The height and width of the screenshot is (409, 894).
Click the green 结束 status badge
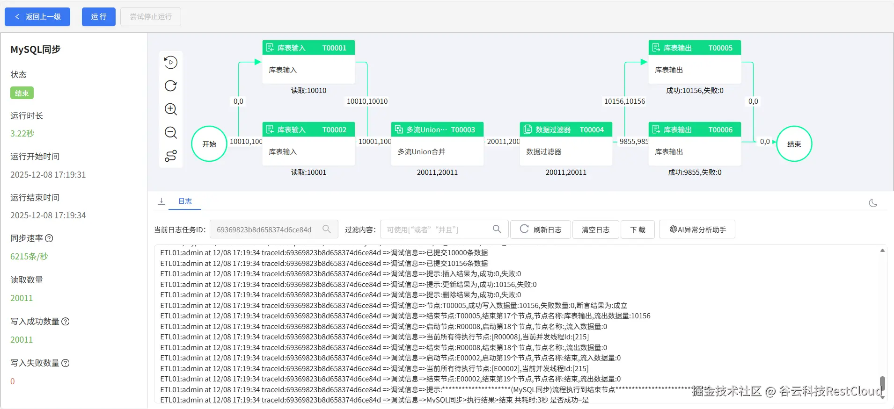(22, 93)
